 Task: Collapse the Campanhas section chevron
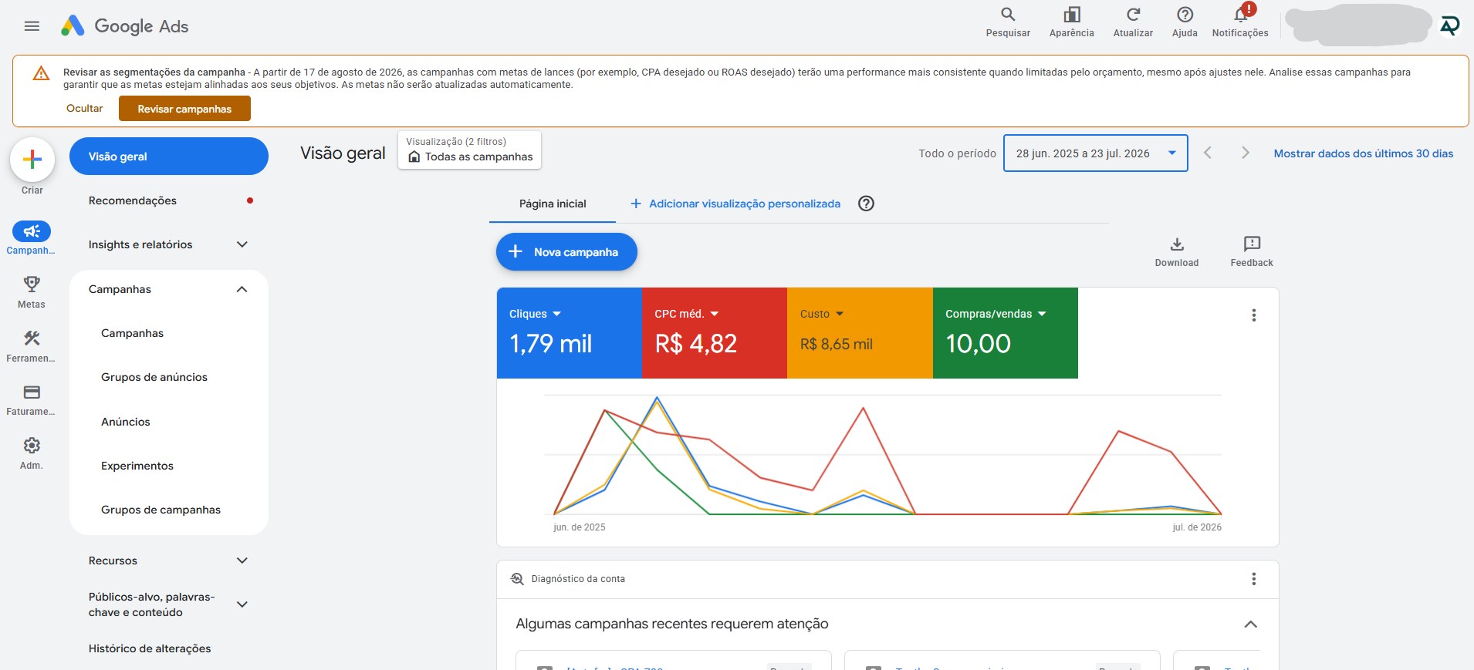pyautogui.click(x=242, y=289)
